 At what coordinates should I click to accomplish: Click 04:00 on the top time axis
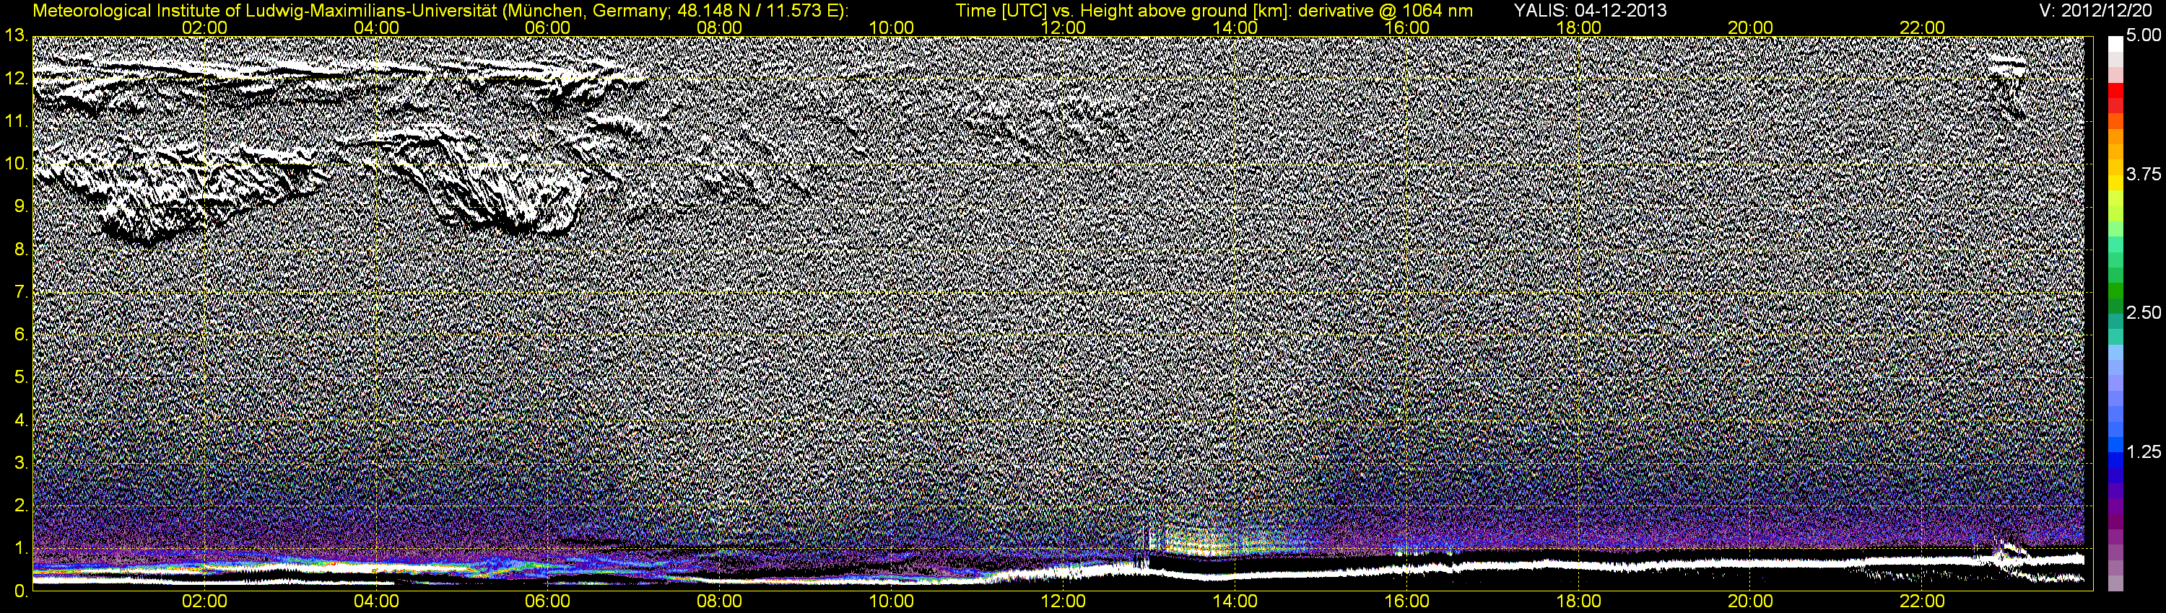[376, 27]
